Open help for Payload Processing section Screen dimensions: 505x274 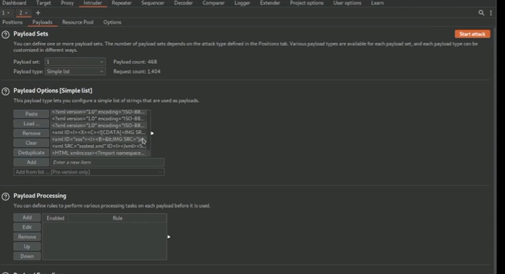(6, 196)
